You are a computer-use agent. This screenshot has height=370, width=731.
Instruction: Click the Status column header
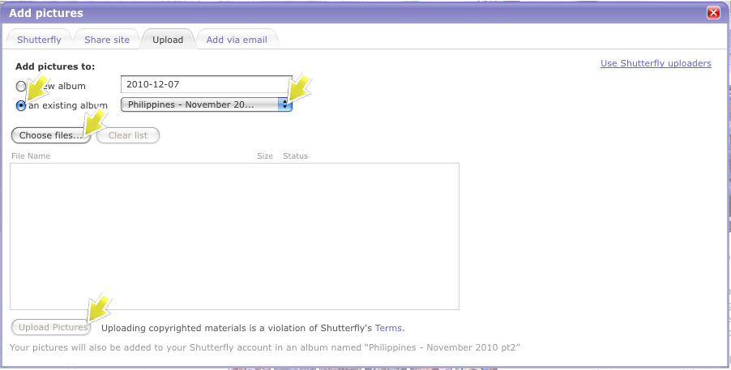point(295,156)
